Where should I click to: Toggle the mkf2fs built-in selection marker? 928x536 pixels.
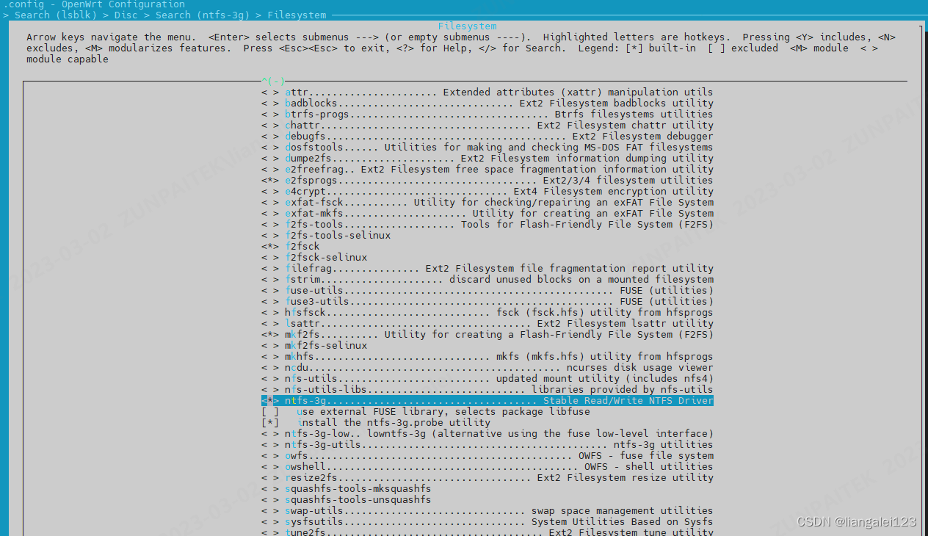click(269, 334)
